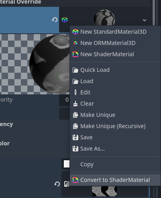
Task: Click the large sphere material preview
Action: coord(49,64)
